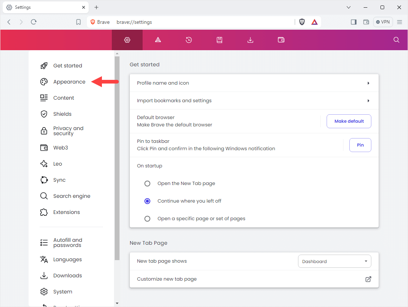The image size is (408, 307).
Task: Click the sidebar scroll down arrow
Action: pyautogui.click(x=117, y=303)
